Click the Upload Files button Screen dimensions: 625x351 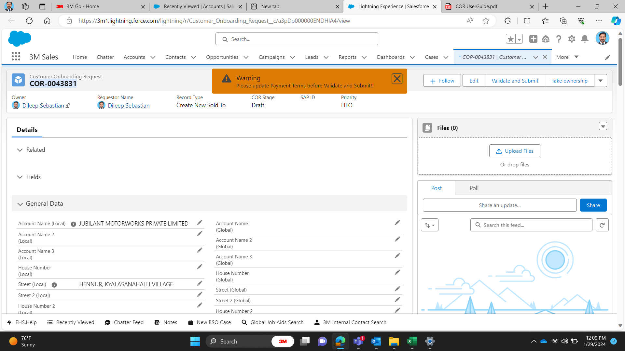[514, 151]
